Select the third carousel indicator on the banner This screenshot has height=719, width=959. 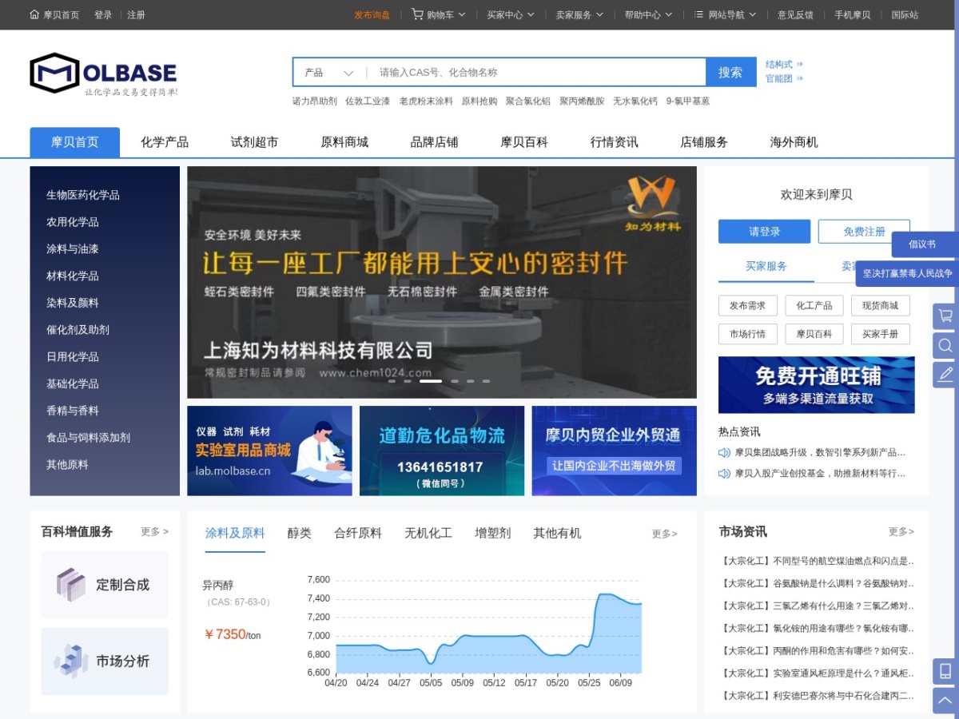pos(431,381)
